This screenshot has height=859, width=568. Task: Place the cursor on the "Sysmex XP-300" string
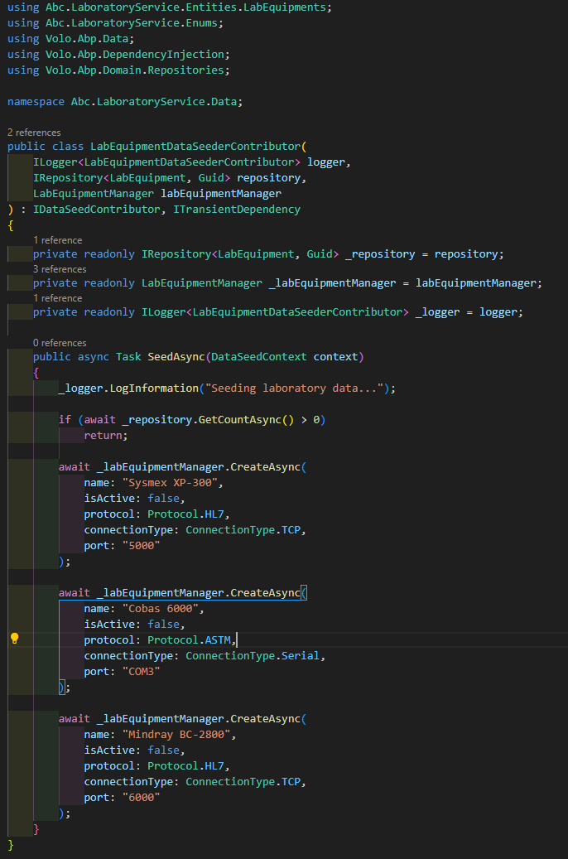[173, 483]
